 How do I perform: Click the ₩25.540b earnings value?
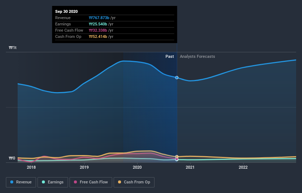tap(98, 24)
